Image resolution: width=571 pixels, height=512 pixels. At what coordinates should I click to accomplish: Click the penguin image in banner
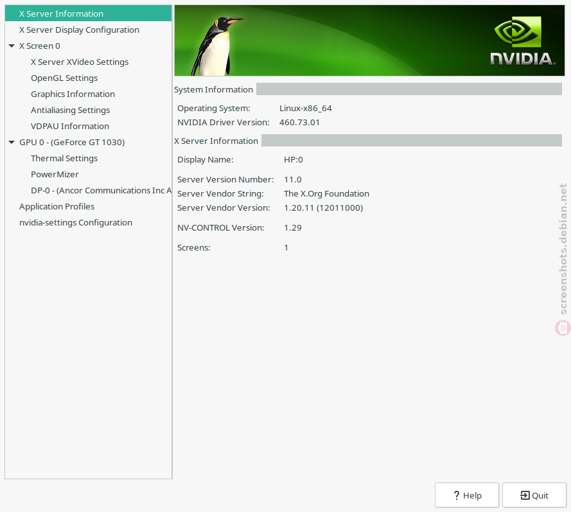click(217, 46)
